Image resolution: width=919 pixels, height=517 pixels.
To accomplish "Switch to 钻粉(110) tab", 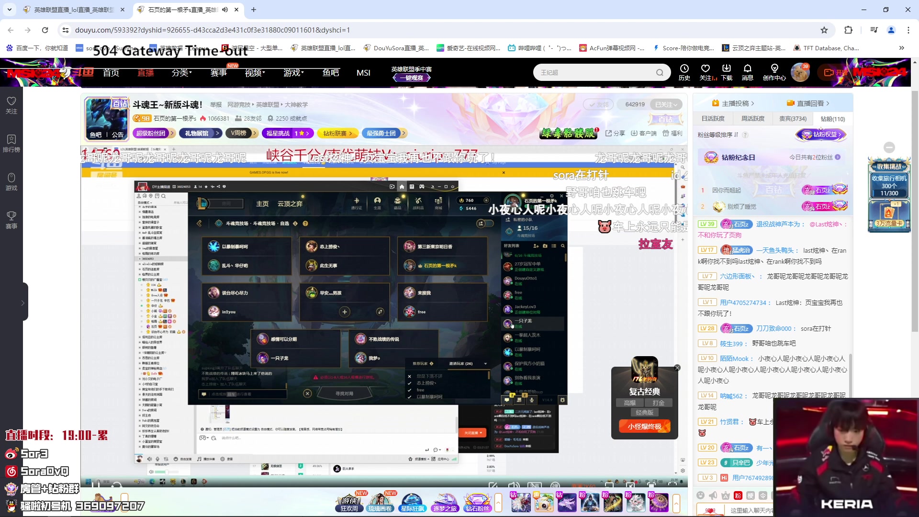I will 833,119.
